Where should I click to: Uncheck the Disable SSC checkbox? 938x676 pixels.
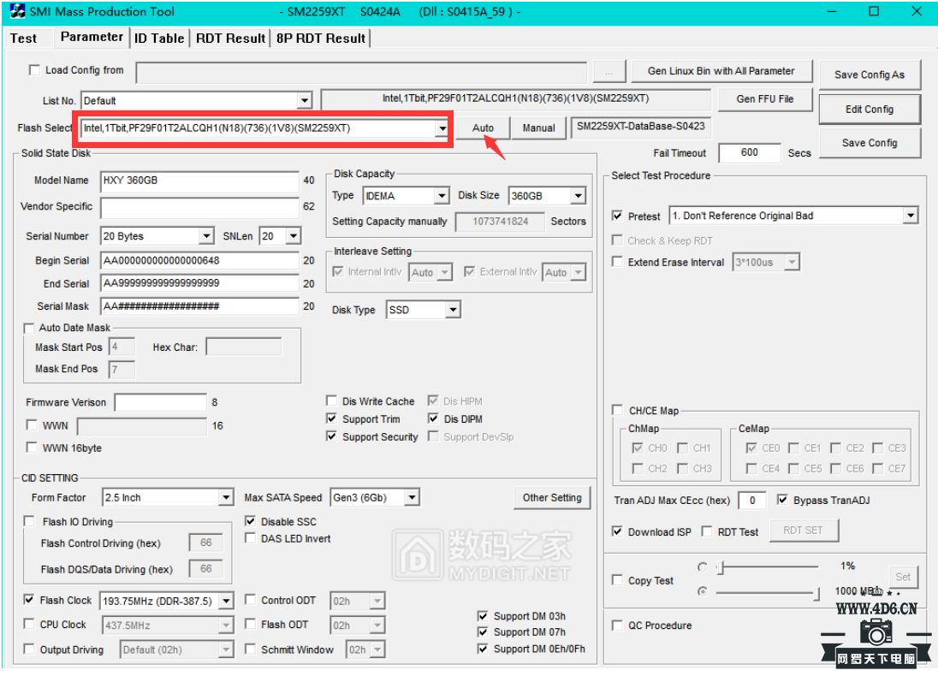click(251, 522)
